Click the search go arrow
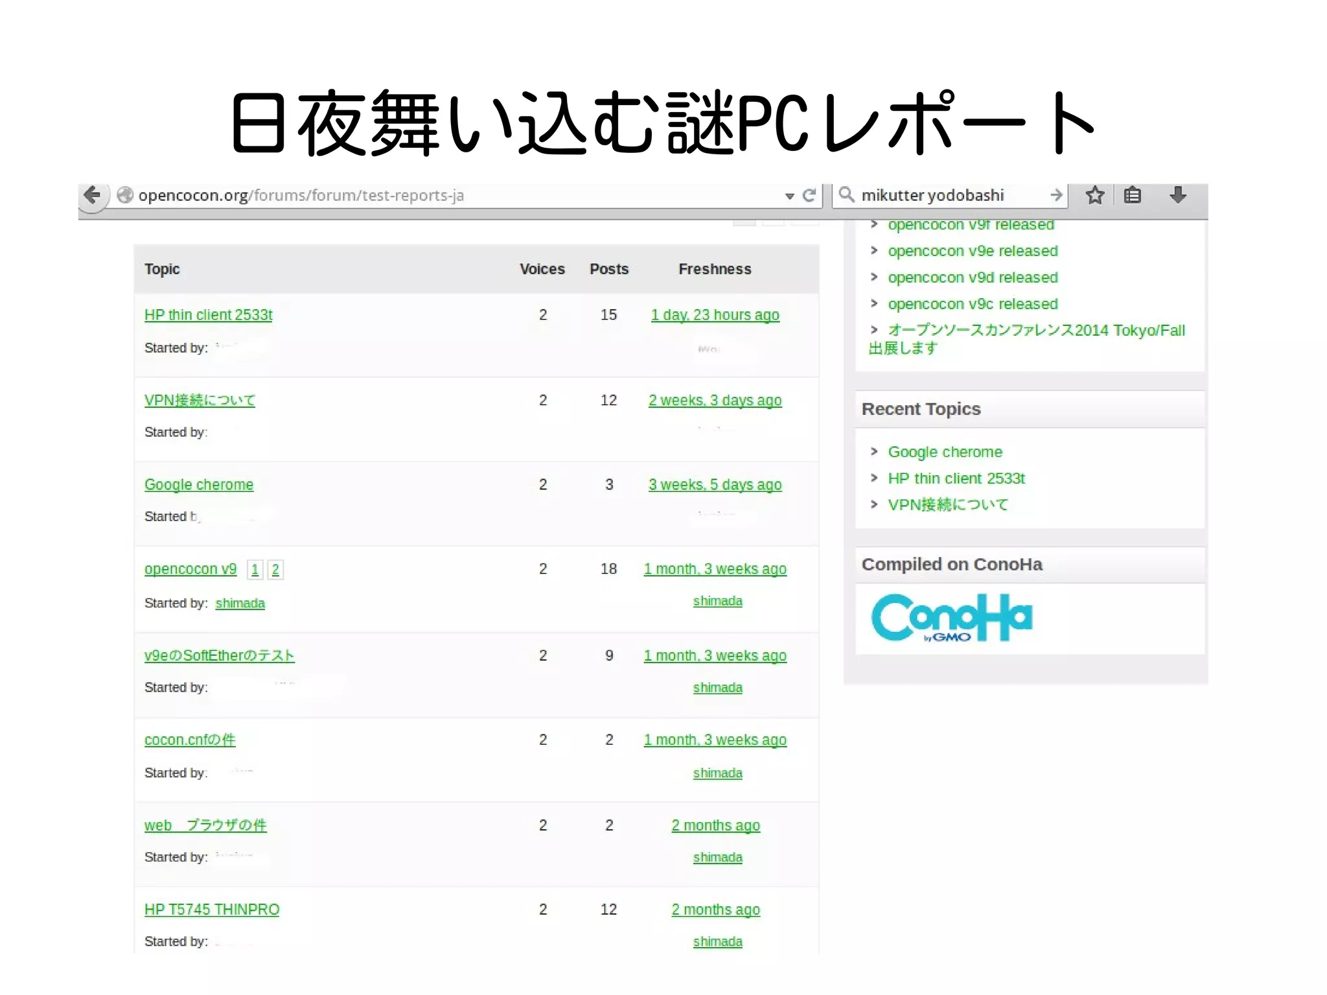The width and height of the screenshot is (1327, 995). [x=1056, y=195]
